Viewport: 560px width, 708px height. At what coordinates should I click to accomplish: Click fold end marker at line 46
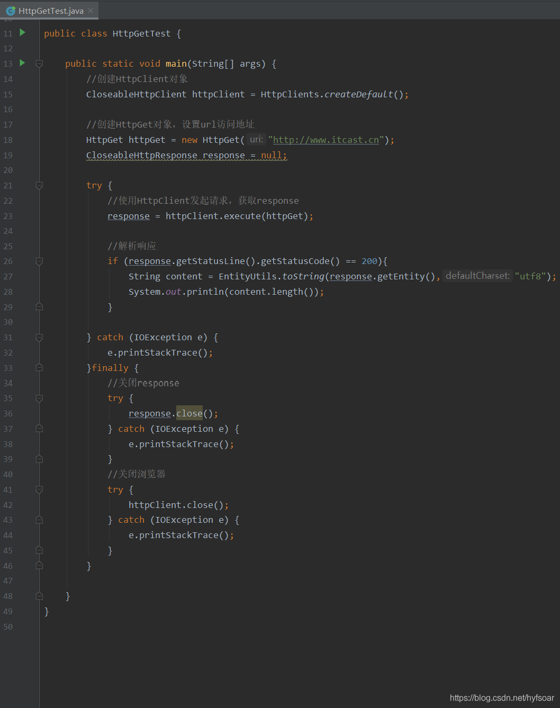pyautogui.click(x=39, y=566)
